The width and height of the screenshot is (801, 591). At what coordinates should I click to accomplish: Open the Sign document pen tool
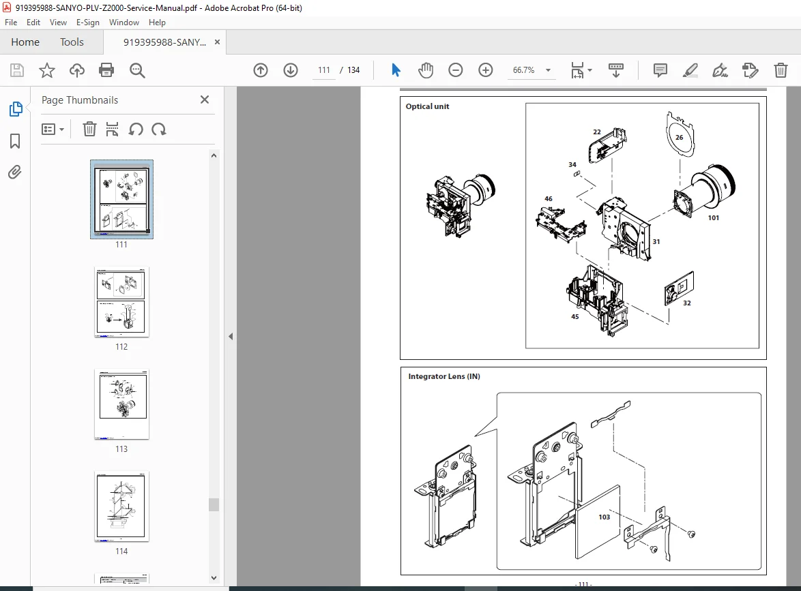[x=720, y=70]
